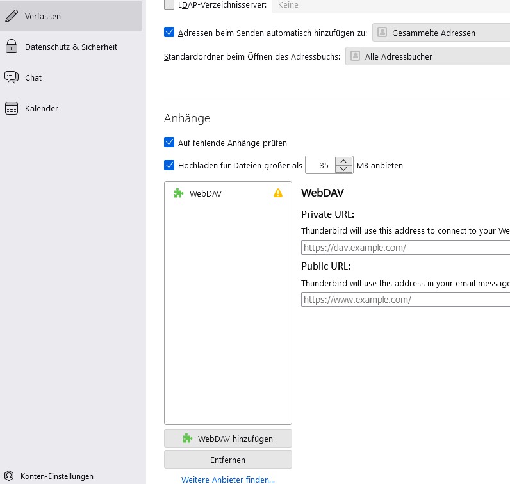Disable Auf fehlende Anhänge prüfen
The height and width of the screenshot is (484, 510).
[169, 142]
